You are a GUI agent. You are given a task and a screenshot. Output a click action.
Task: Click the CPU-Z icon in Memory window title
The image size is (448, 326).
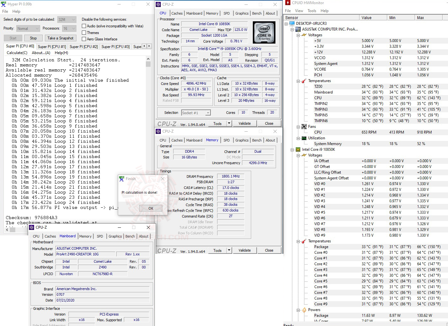(x=158, y=131)
